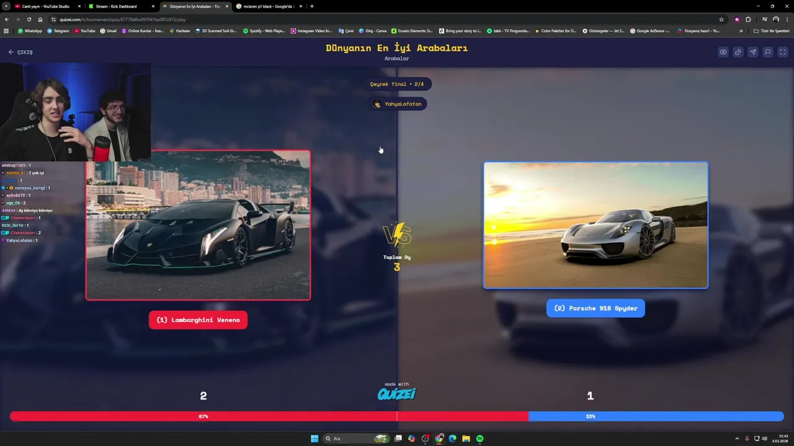Click the red 67% vote bar
The image size is (794, 446).
269,416
